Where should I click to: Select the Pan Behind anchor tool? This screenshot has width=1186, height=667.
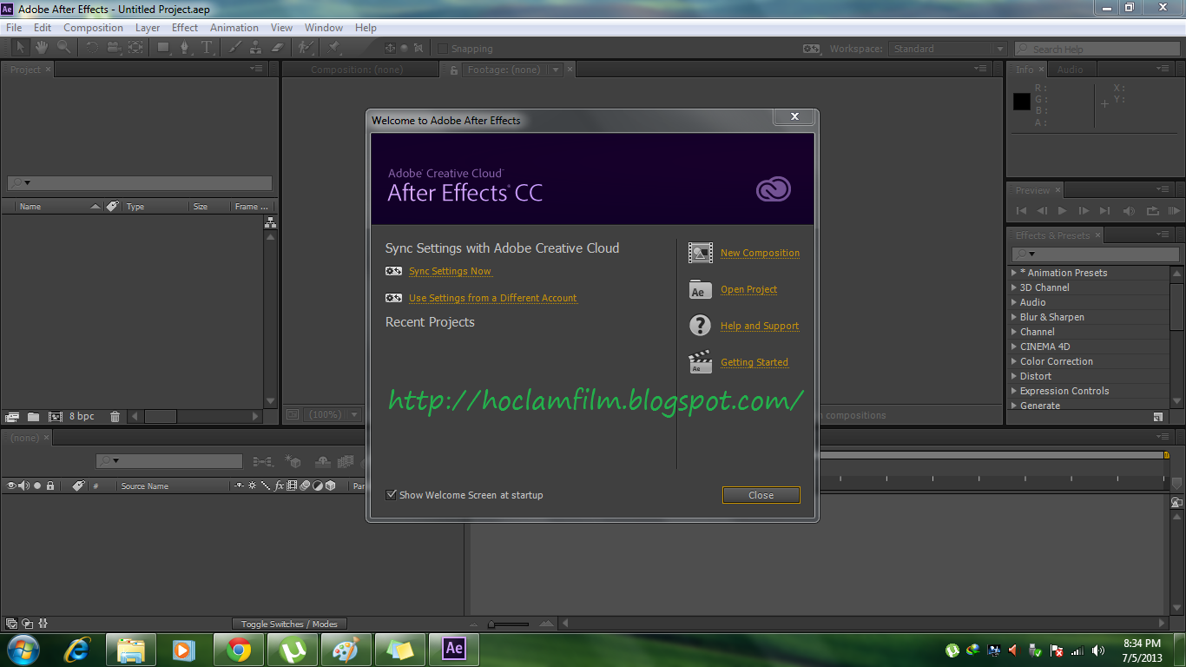click(135, 48)
